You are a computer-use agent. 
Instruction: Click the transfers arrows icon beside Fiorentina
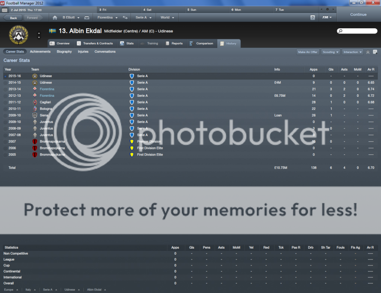click(x=125, y=17)
